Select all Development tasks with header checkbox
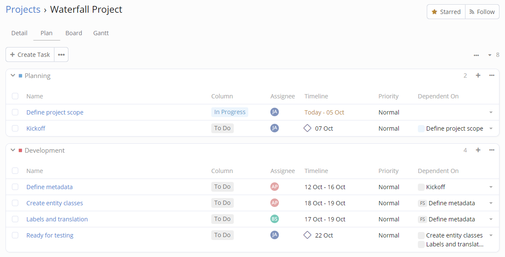The image size is (505, 257). click(15, 171)
